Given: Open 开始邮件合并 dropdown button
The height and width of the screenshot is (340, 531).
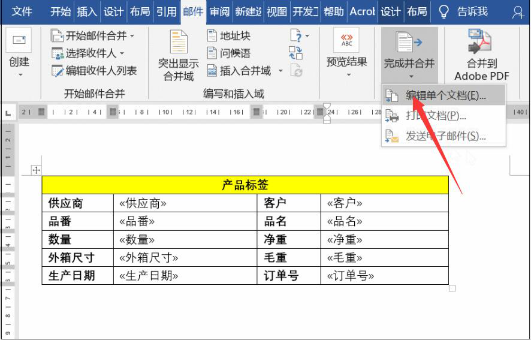Looking at the screenshot, I should (92, 35).
